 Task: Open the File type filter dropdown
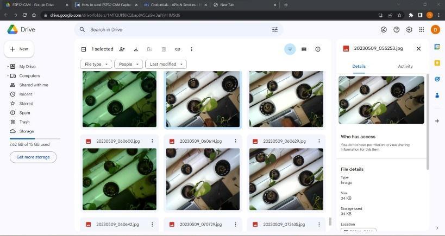click(x=96, y=65)
